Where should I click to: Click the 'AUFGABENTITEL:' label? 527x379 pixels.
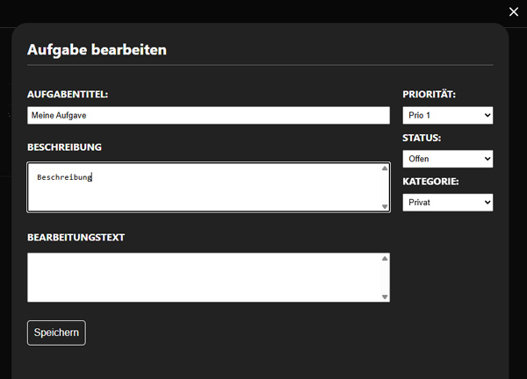pyautogui.click(x=68, y=95)
